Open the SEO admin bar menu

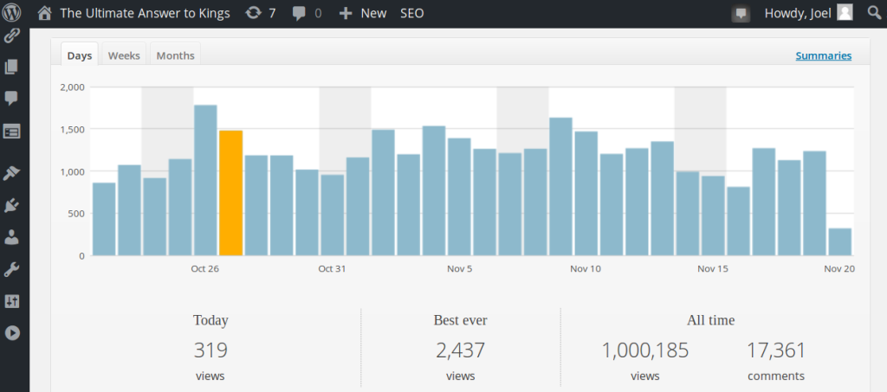point(412,13)
